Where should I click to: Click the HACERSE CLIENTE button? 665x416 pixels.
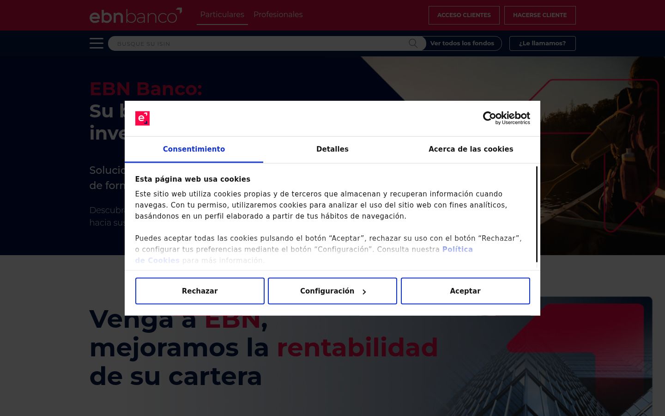540,15
